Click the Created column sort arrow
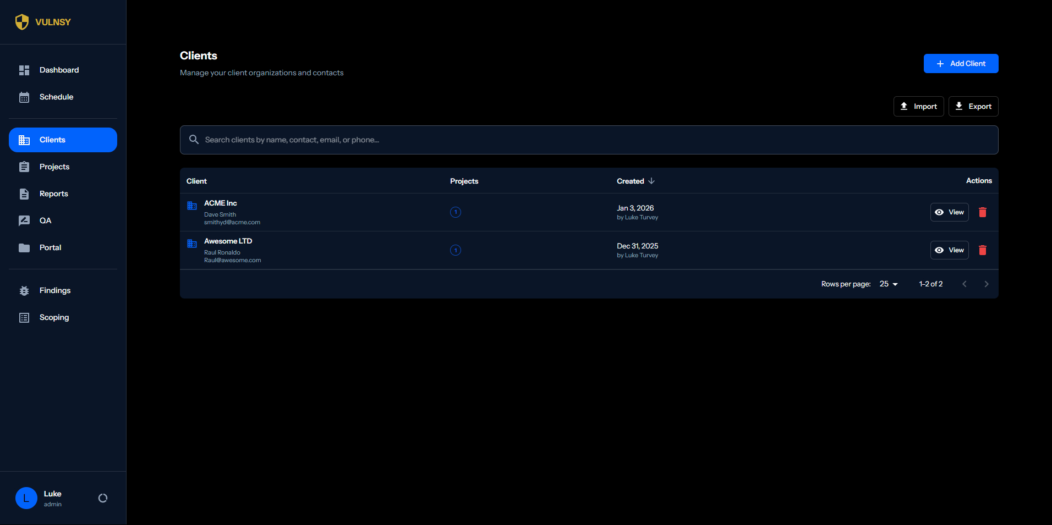1052x525 pixels. 651,181
